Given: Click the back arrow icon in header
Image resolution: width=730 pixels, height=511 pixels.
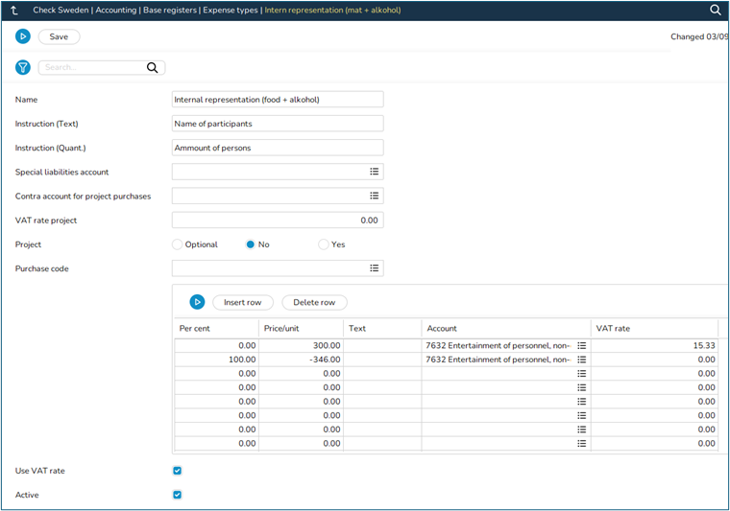Looking at the screenshot, I should click(13, 10).
